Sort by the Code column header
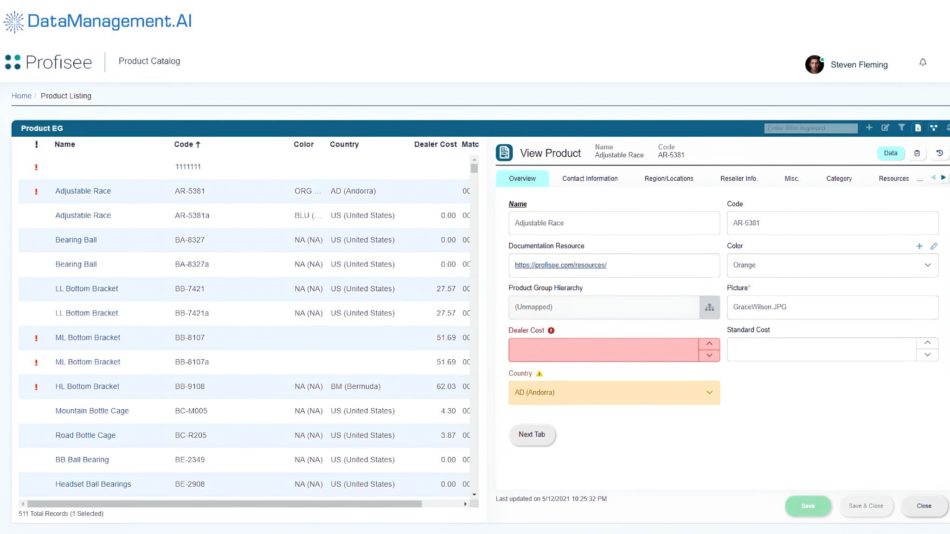This screenshot has width=950, height=534. (187, 144)
